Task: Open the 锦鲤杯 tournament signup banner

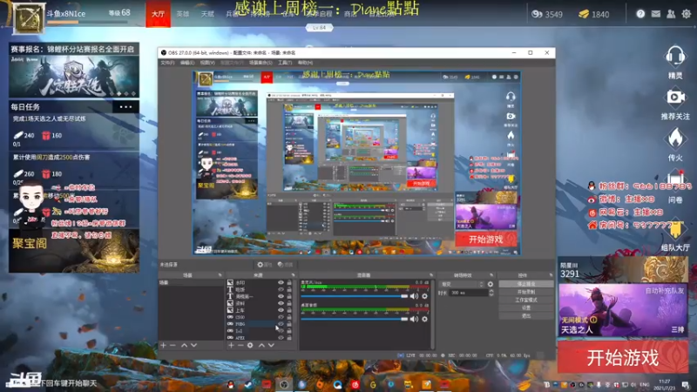Action: pyautogui.click(x=74, y=71)
